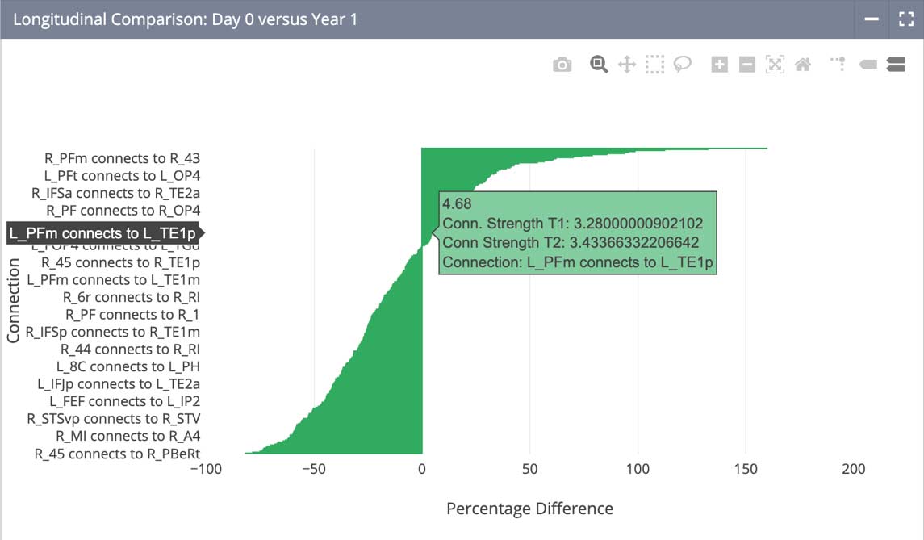924x540 pixels.
Task: Autoscale the chart axes
Action: tap(775, 65)
